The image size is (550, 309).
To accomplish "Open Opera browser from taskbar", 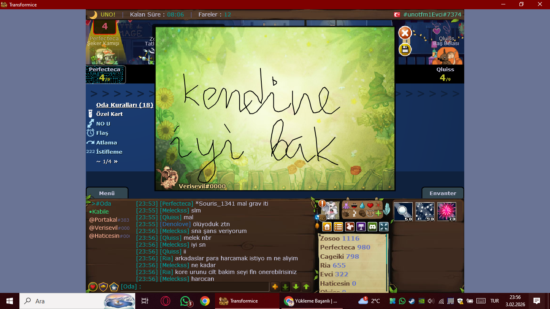I will (x=165, y=301).
